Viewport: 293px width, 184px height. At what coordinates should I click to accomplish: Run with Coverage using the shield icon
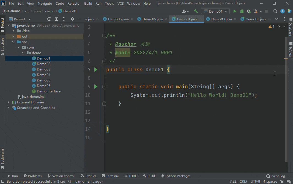tap(248, 11)
